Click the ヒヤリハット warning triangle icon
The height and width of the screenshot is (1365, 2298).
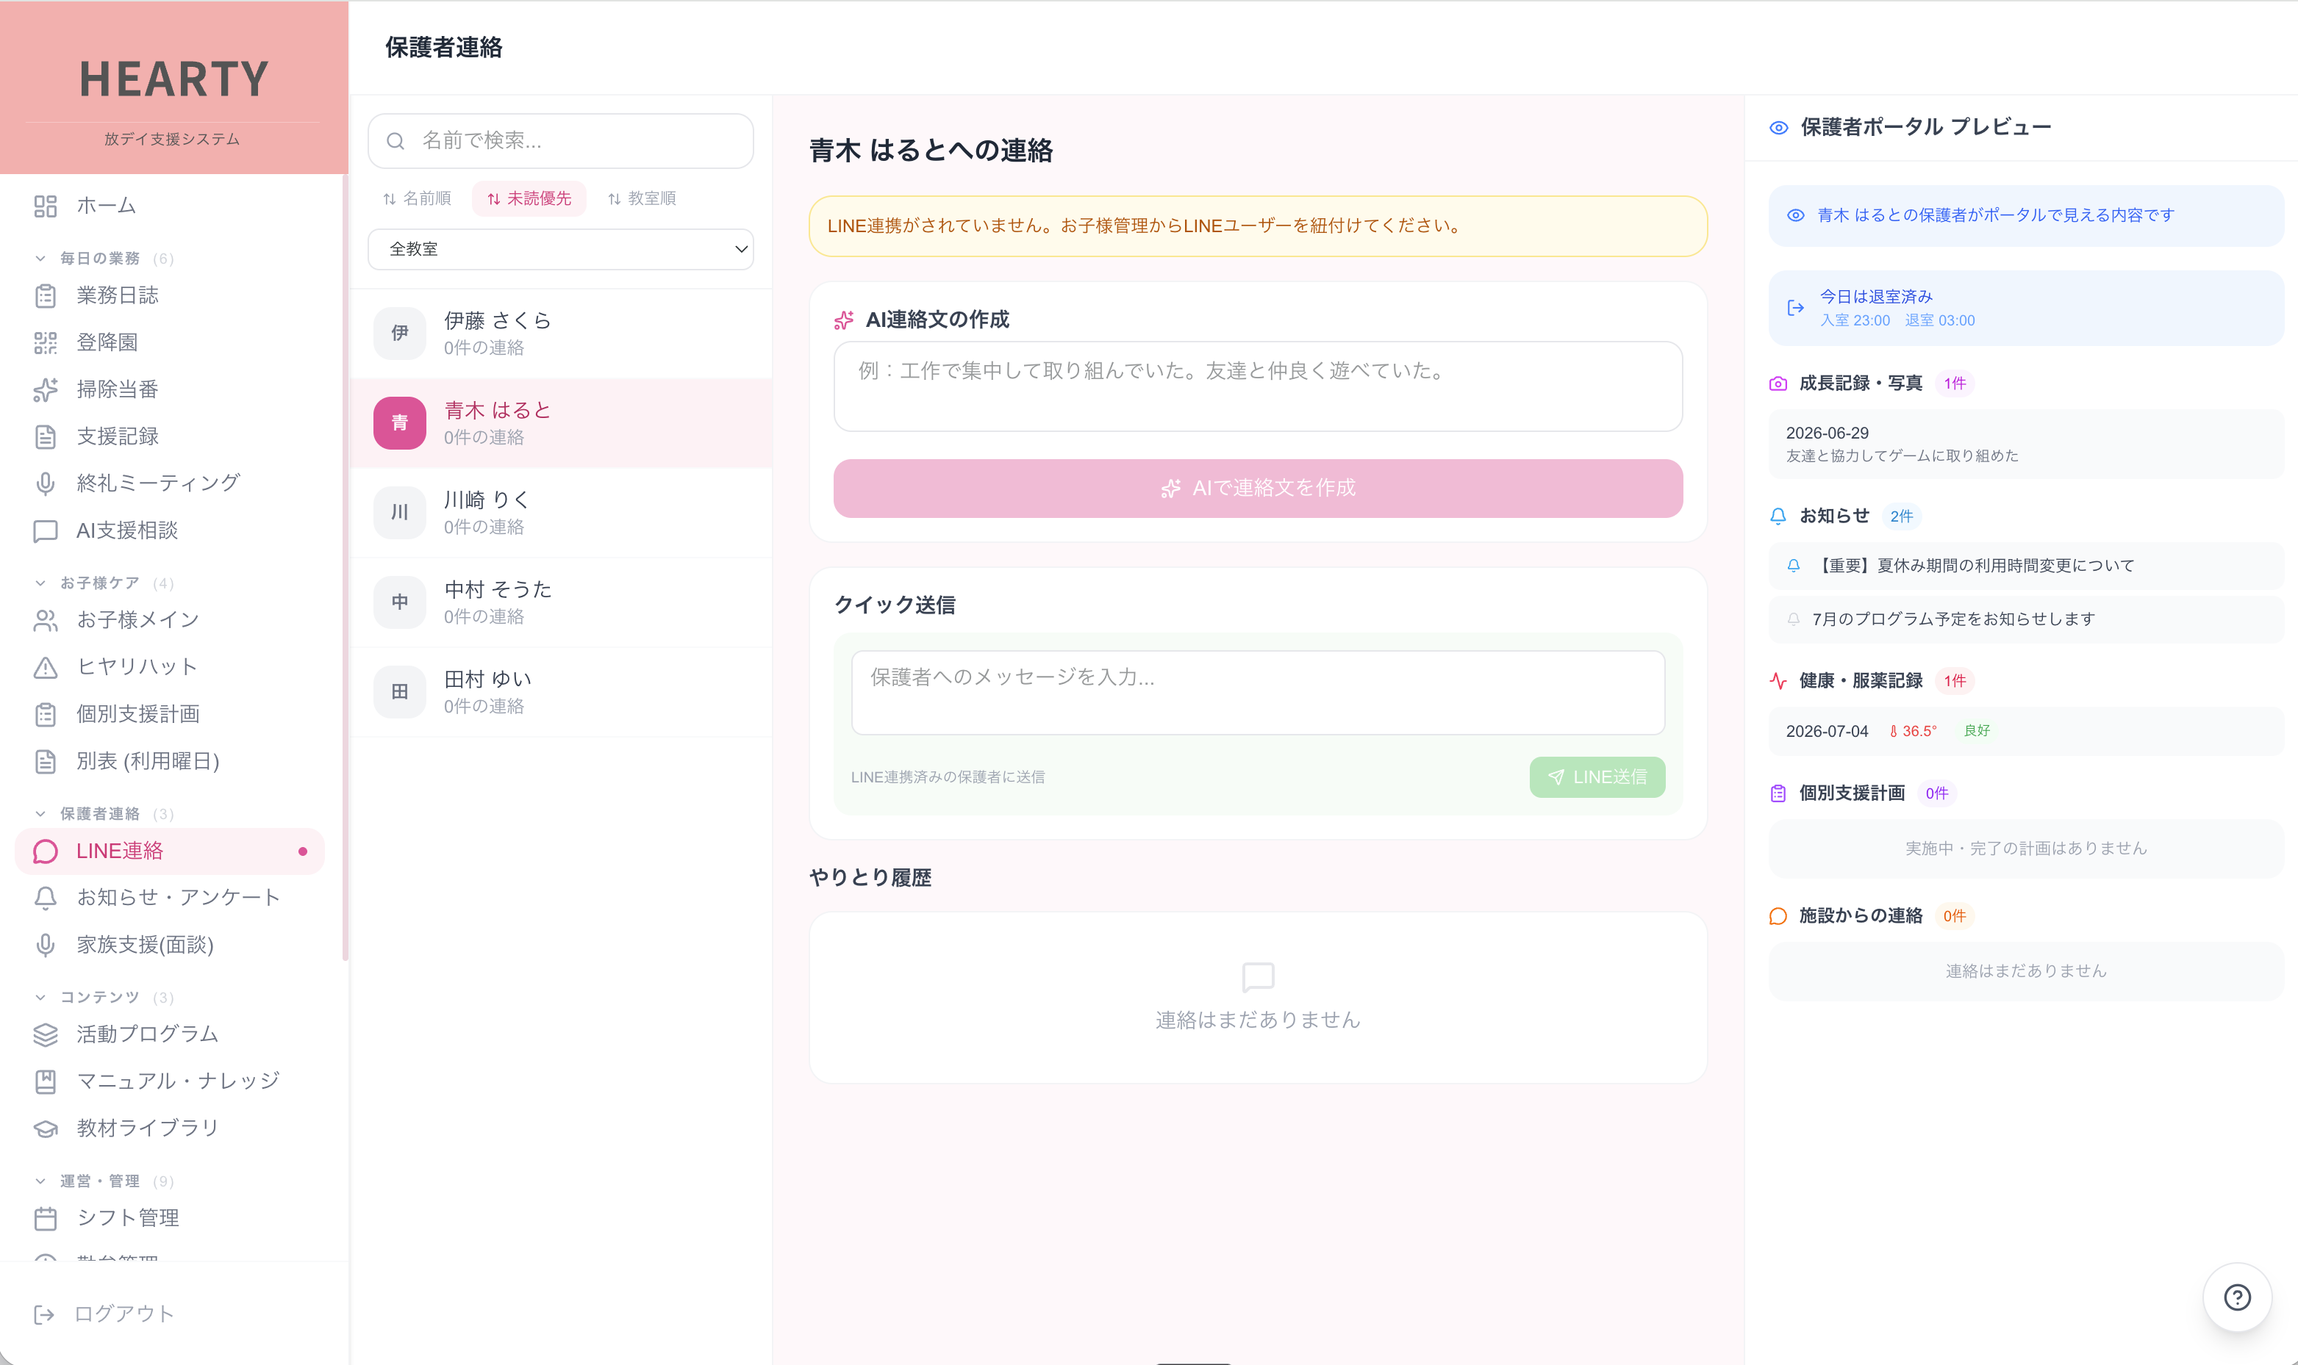coord(45,667)
